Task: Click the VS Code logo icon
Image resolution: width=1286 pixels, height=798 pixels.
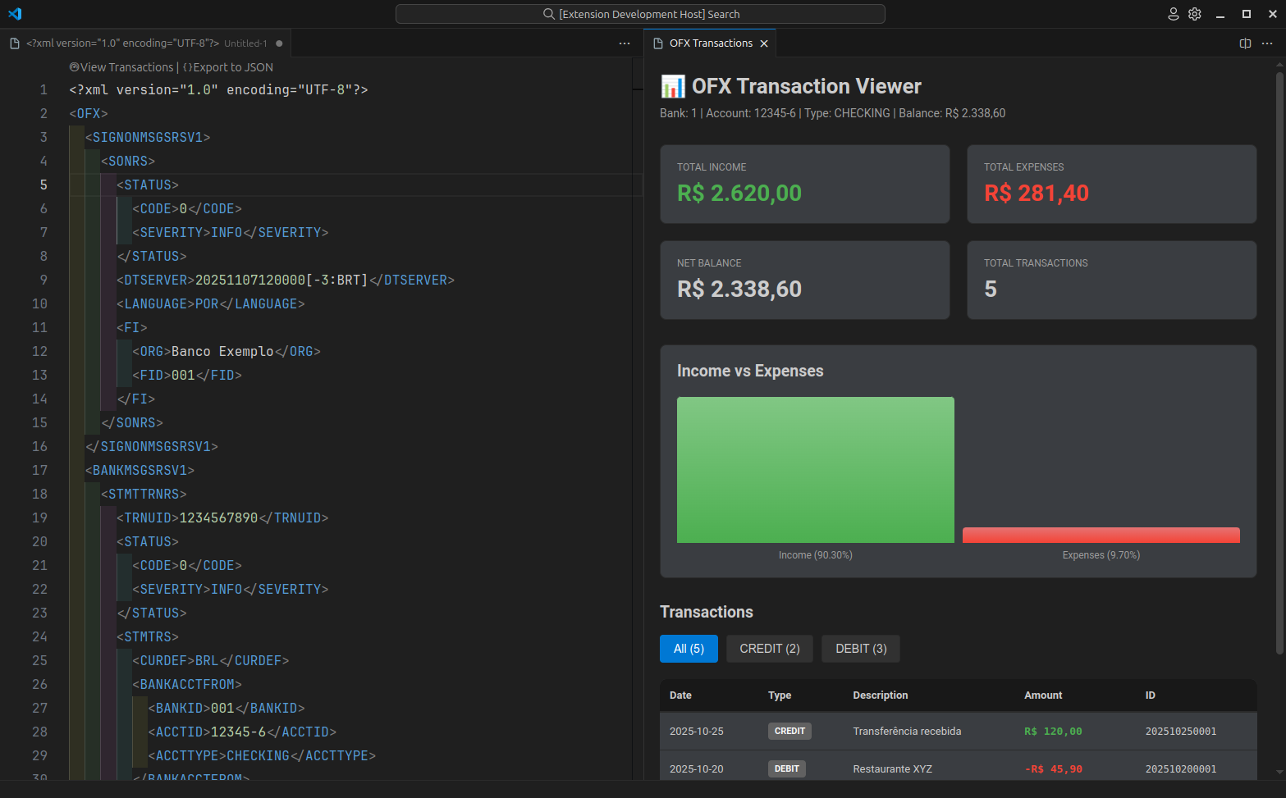Action: coord(15,14)
